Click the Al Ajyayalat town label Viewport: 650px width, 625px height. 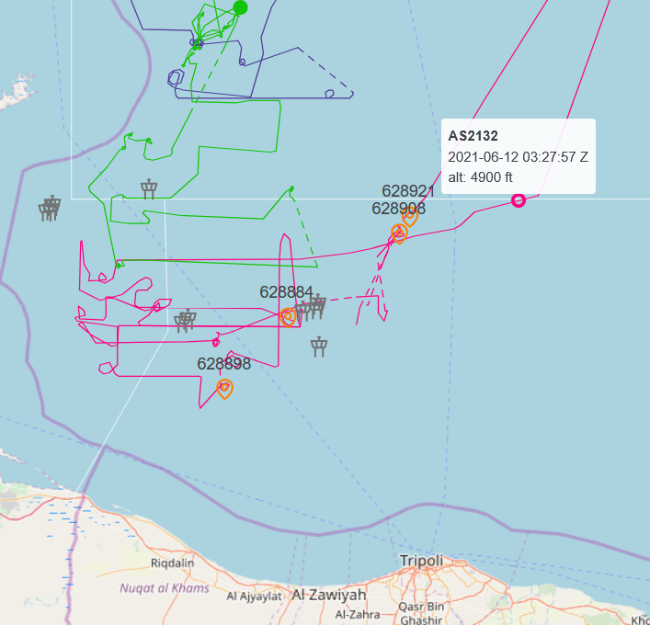click(x=255, y=597)
